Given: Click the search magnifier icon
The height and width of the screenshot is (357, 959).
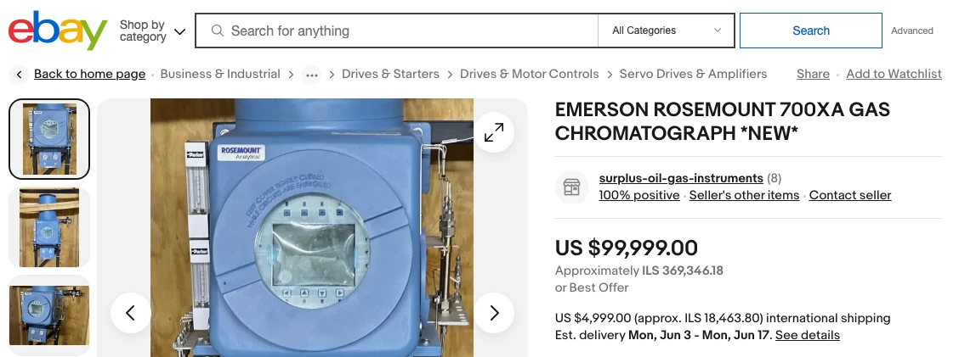Looking at the screenshot, I should click(x=217, y=31).
